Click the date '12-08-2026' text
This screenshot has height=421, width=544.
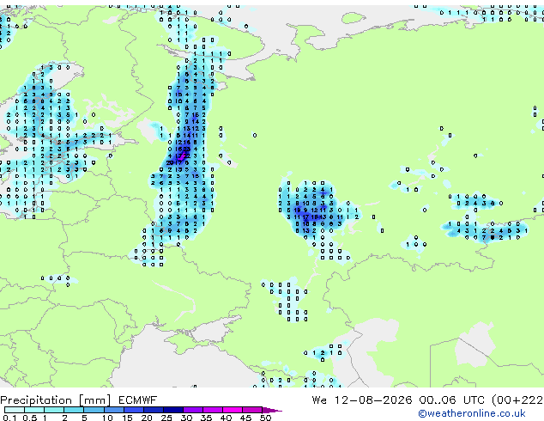click(373, 400)
